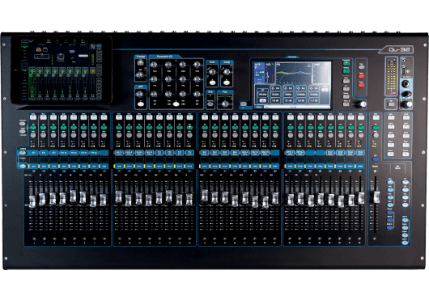Click the bottom-right SoftKey

point(406,154)
